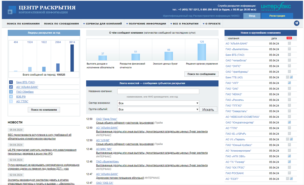Open document icon for ОАО "Читаоблгаз"
304x185 pixels.
pyautogui.click(x=289, y=60)
